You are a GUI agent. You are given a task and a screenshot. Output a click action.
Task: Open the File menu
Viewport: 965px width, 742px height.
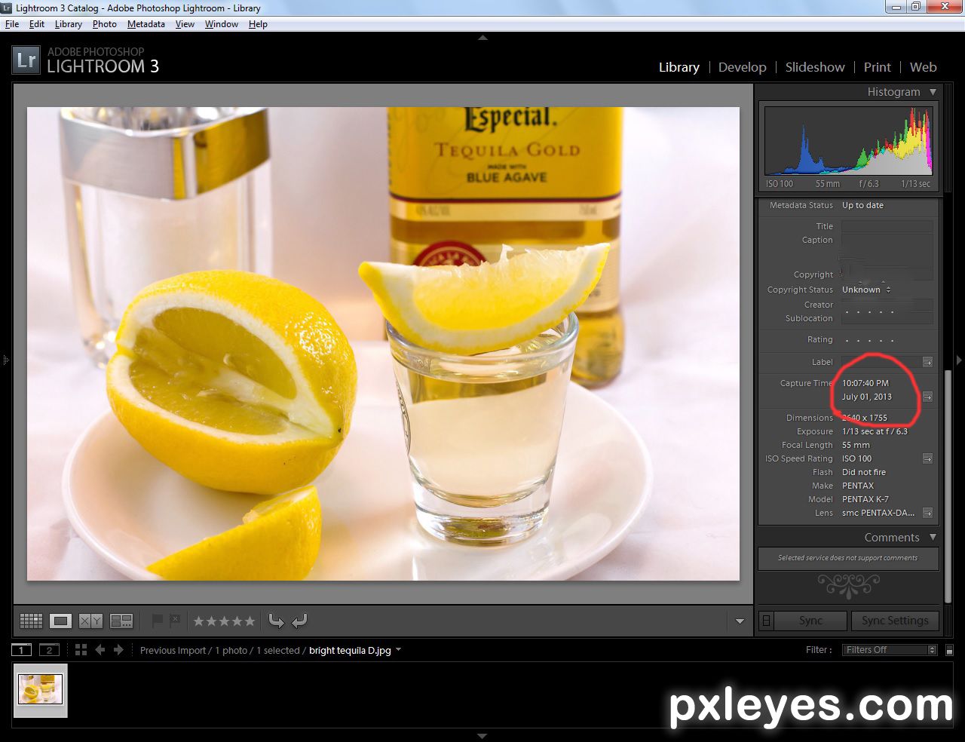(x=12, y=24)
